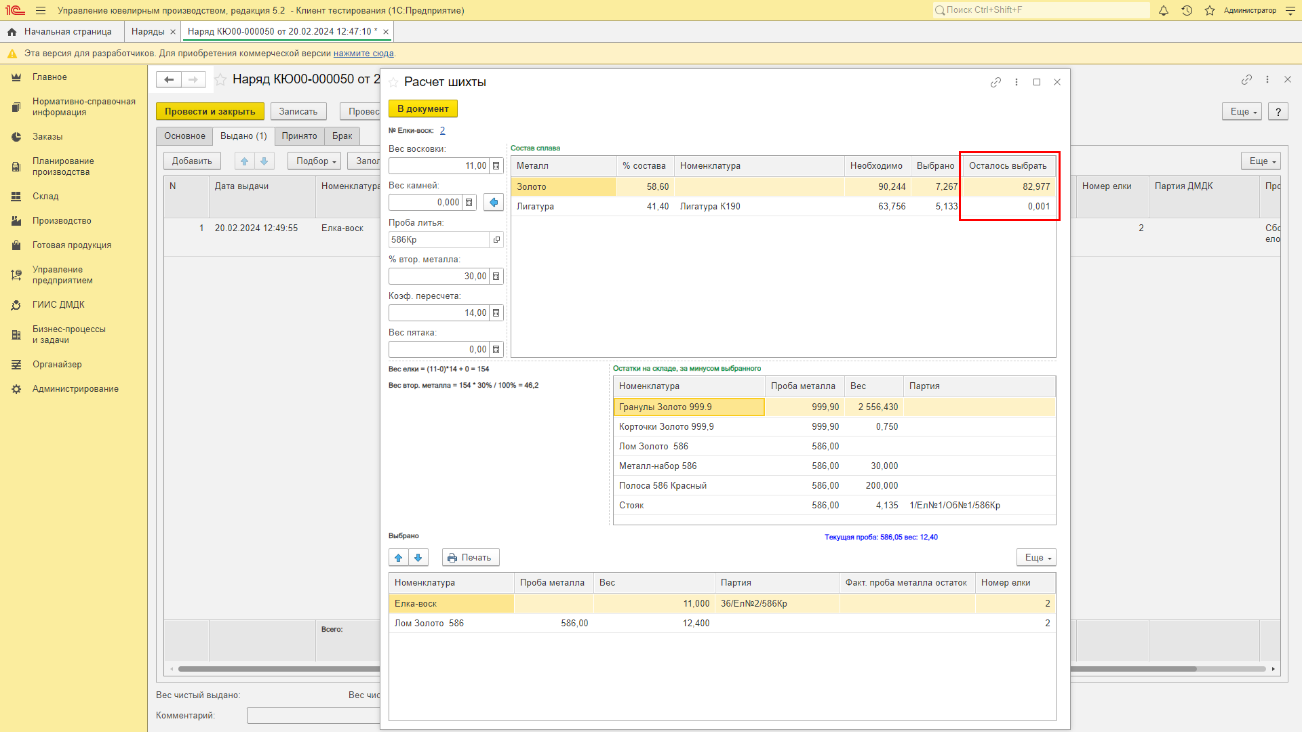The width and height of the screenshot is (1302, 732).
Task: Add Наряд document to favorites star
Action: pyautogui.click(x=220, y=79)
